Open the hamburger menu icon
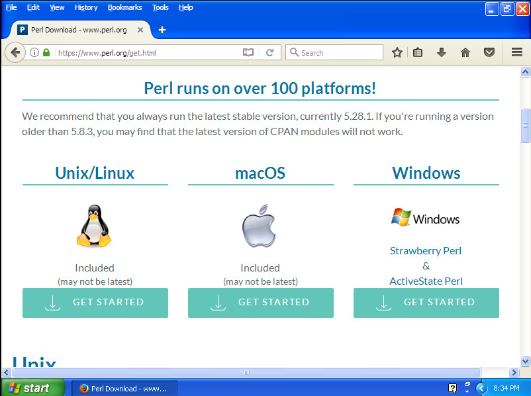This screenshot has width=531, height=396. click(517, 52)
